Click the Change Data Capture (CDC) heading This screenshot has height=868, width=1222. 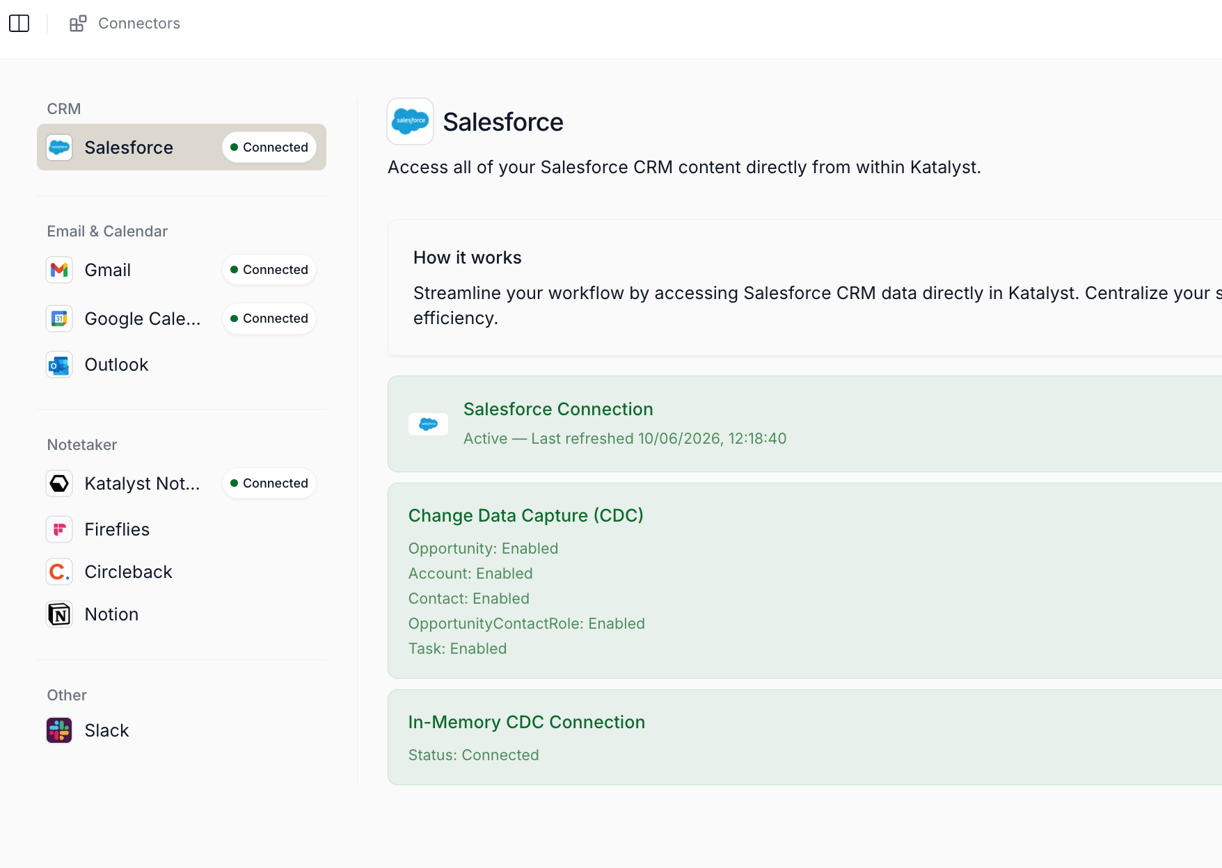(526, 515)
